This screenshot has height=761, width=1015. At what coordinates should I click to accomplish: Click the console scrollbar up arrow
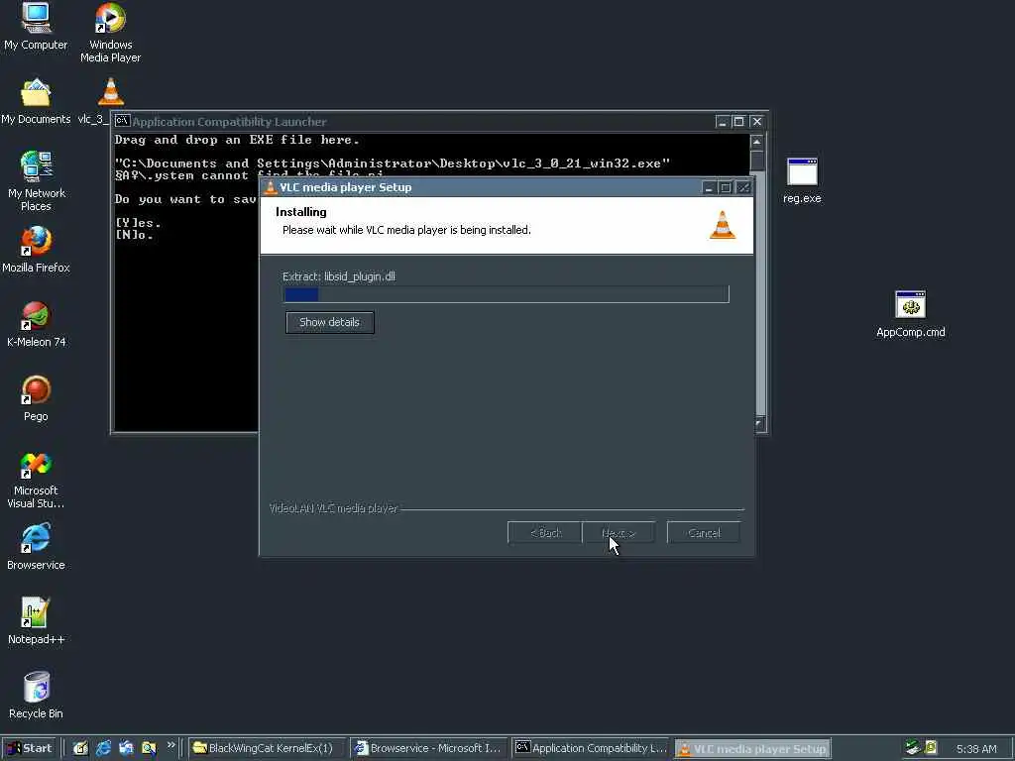756,141
